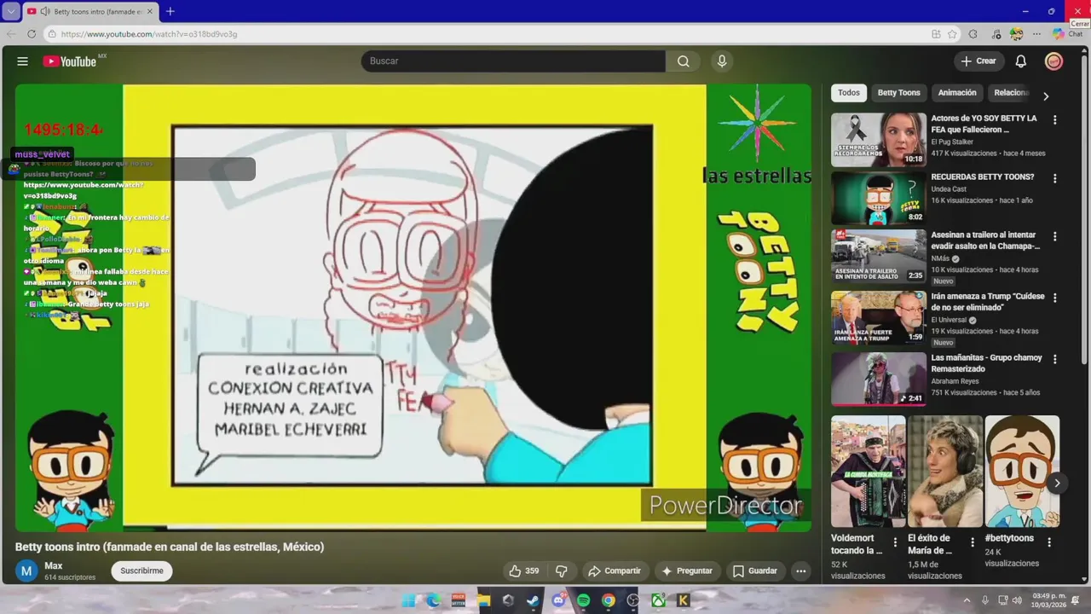The image size is (1091, 614).
Task: Mute the tab using speaker icon
Action: [x=44, y=11]
